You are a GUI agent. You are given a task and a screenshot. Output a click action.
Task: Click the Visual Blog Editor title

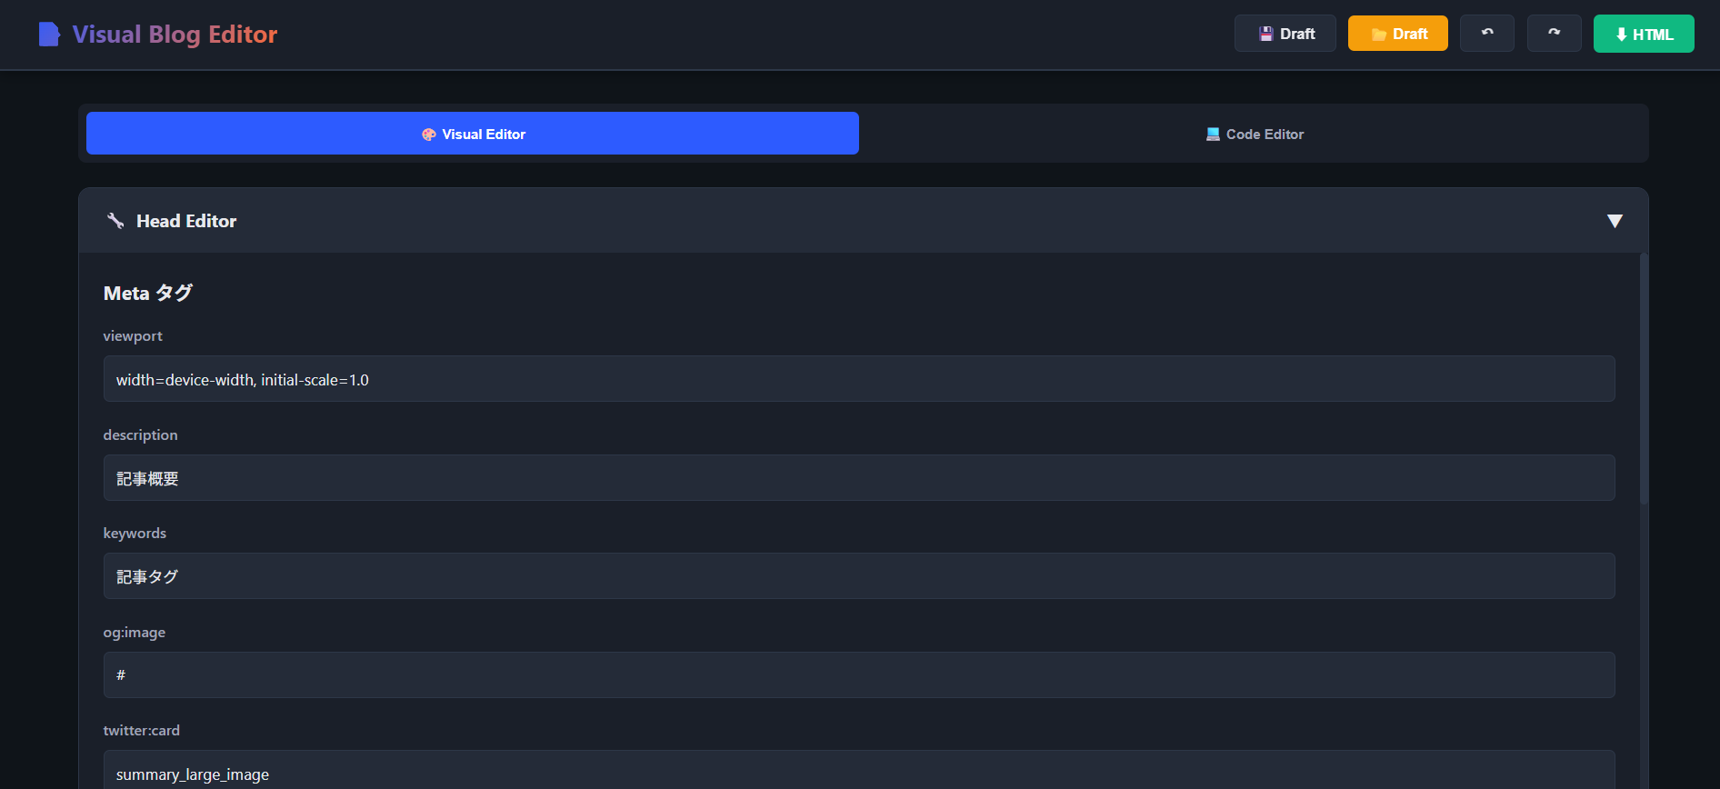(x=175, y=35)
